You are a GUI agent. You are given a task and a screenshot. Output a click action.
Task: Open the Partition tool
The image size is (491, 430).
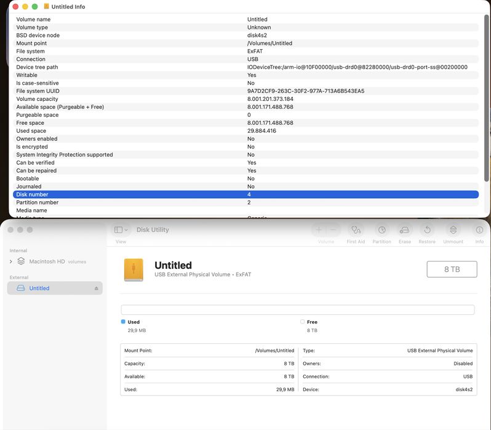(x=381, y=230)
